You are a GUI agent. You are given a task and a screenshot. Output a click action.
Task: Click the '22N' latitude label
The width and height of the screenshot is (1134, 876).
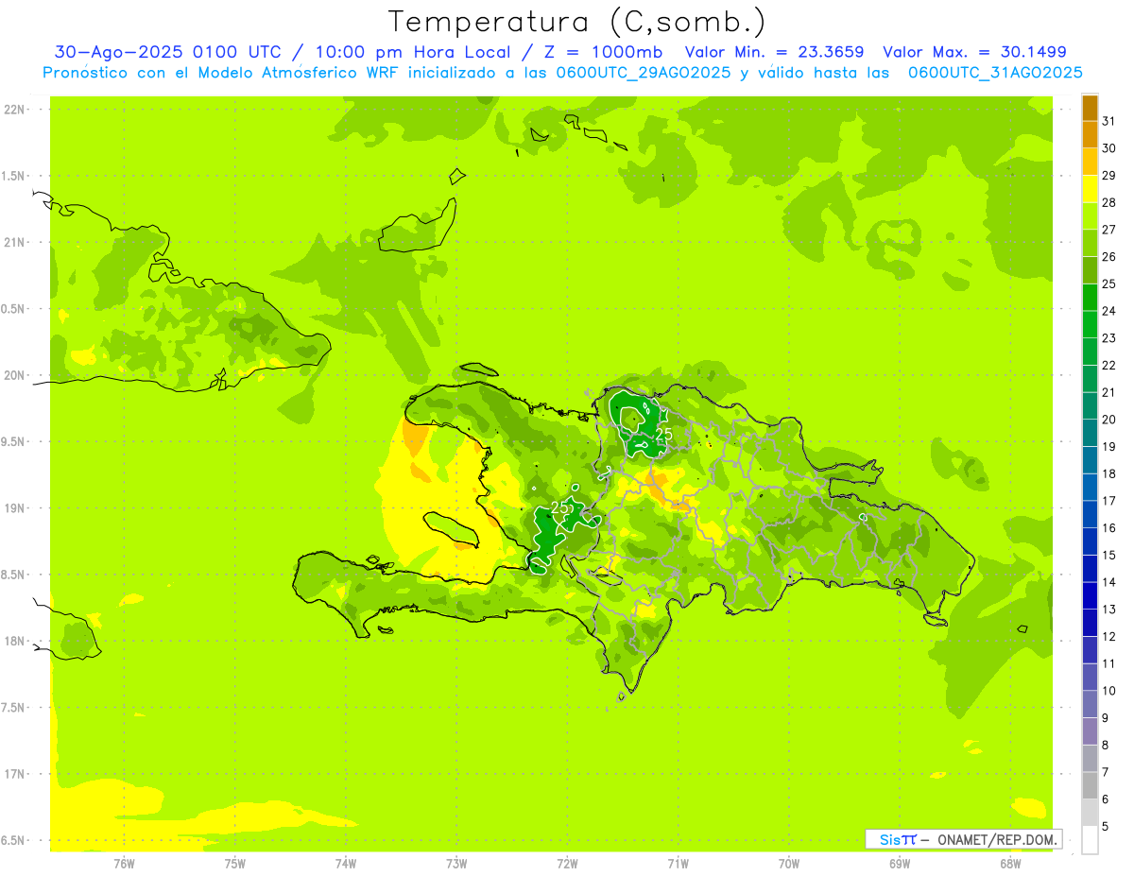point(15,110)
